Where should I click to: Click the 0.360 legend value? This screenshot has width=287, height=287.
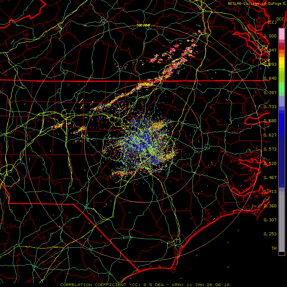270,206
